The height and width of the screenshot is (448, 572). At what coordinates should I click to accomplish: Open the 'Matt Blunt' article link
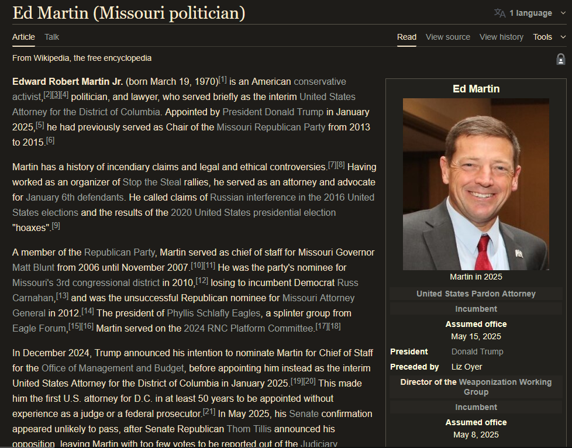click(33, 267)
